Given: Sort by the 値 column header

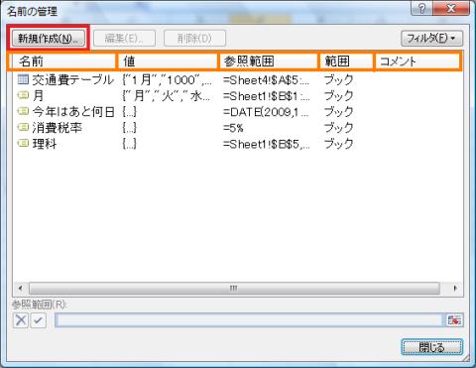Looking at the screenshot, I should click(x=168, y=61).
